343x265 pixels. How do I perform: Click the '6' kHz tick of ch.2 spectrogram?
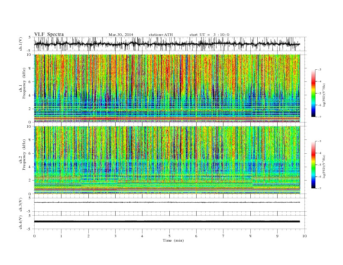pos(30,153)
